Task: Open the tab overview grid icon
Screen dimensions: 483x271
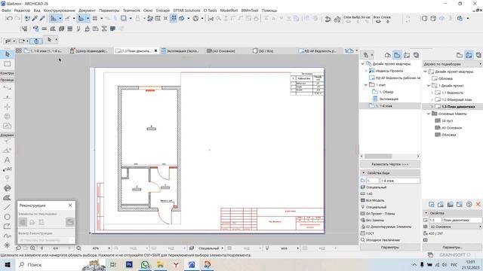Action: click(18, 50)
